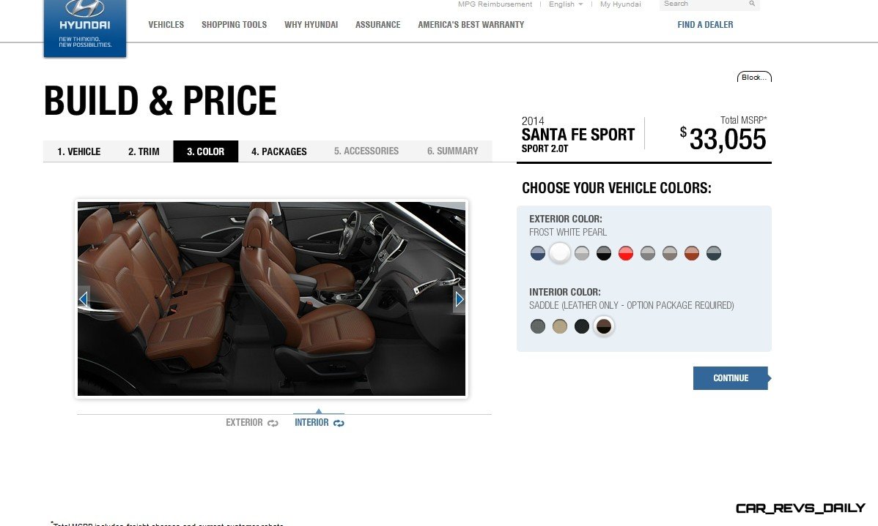
Task: Switch to Interior view
Action: pyautogui.click(x=319, y=423)
